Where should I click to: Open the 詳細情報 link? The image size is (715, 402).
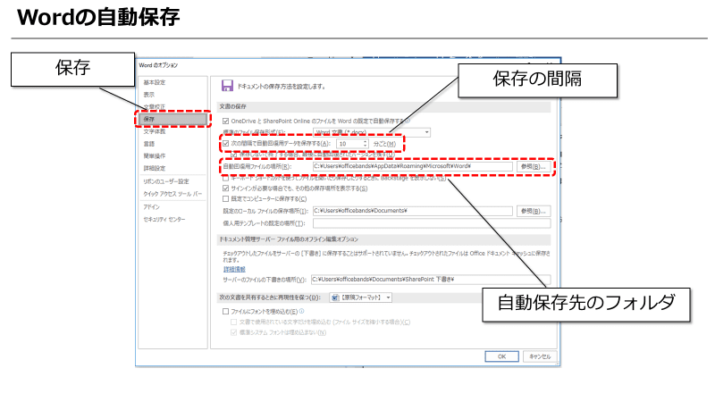[x=234, y=268]
